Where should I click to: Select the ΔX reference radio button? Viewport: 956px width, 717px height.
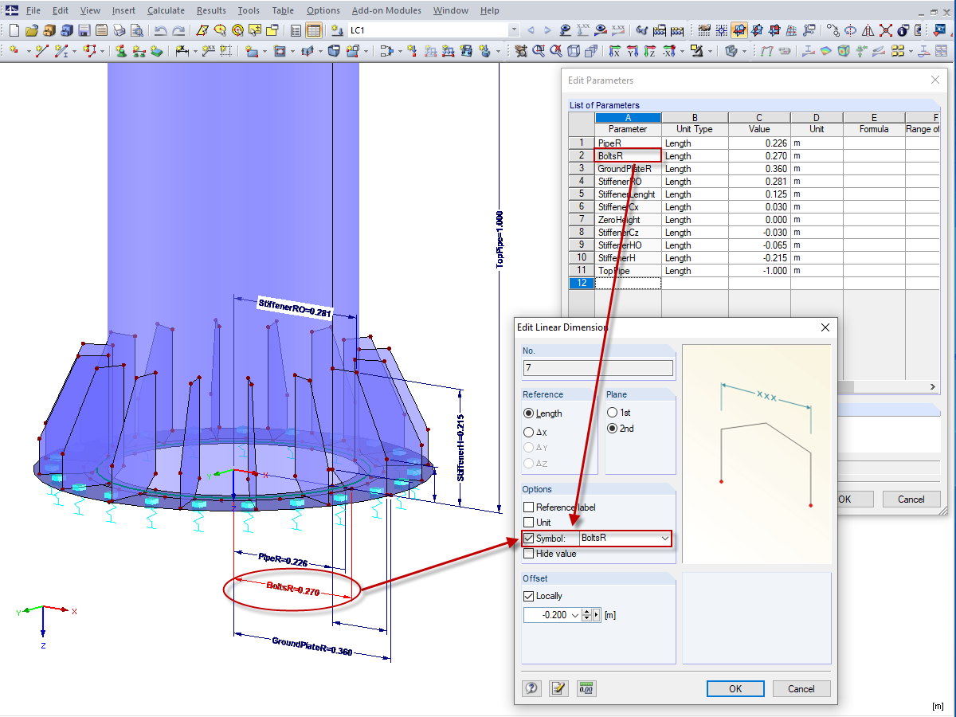pos(529,432)
